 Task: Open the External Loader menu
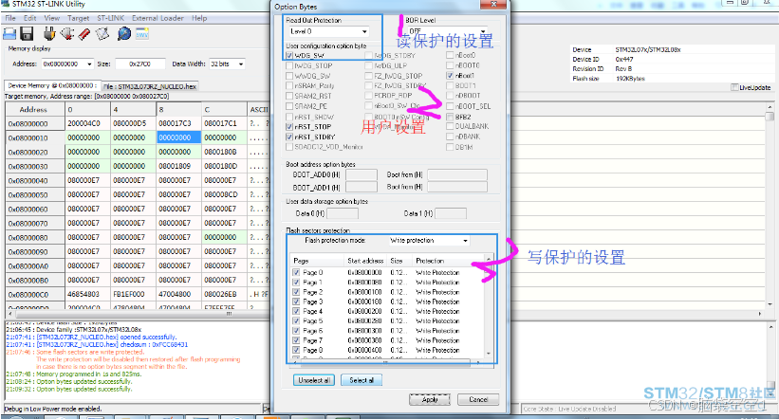(x=158, y=18)
